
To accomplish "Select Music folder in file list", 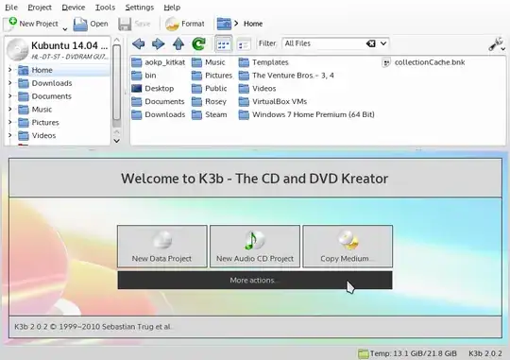I will [208, 62].
